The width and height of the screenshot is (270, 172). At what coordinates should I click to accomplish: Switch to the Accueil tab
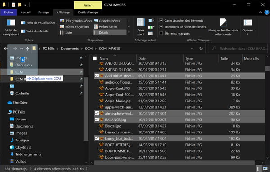pyautogui.click(x=26, y=13)
